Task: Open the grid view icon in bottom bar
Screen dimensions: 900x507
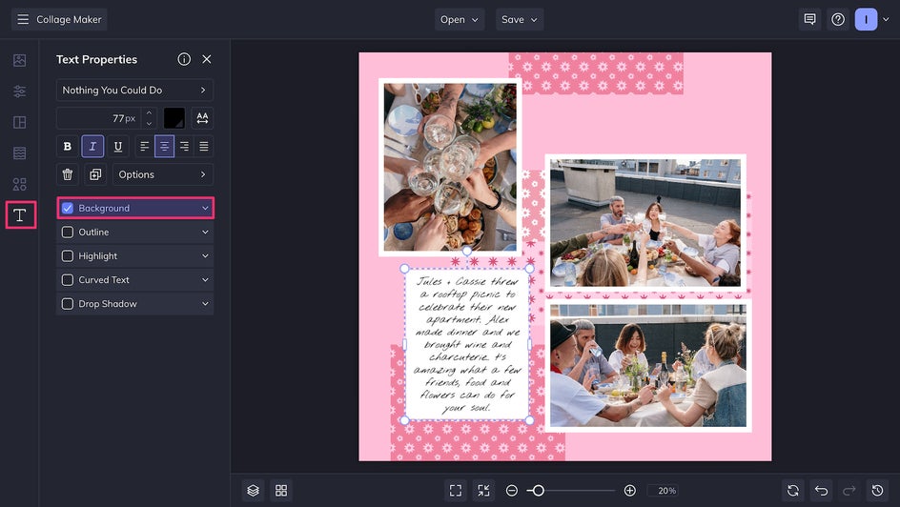Action: (281, 491)
